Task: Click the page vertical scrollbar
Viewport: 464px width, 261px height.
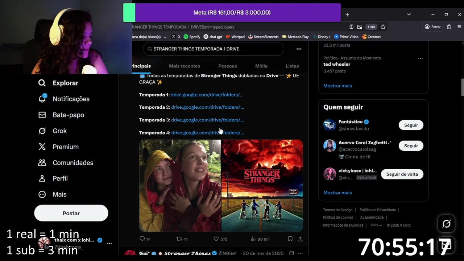Action: (462, 87)
